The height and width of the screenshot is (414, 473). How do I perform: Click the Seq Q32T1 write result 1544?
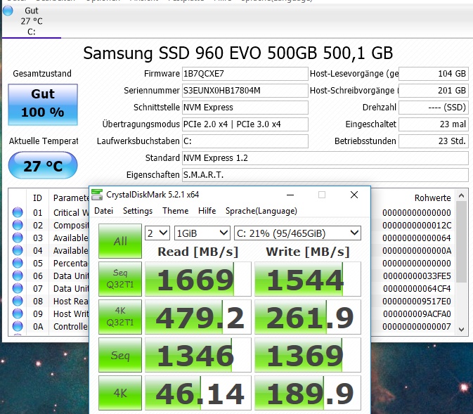308,279
